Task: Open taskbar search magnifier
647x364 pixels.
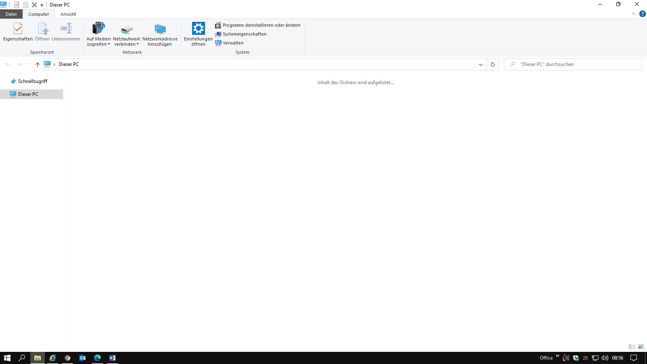Action: pyautogui.click(x=22, y=358)
